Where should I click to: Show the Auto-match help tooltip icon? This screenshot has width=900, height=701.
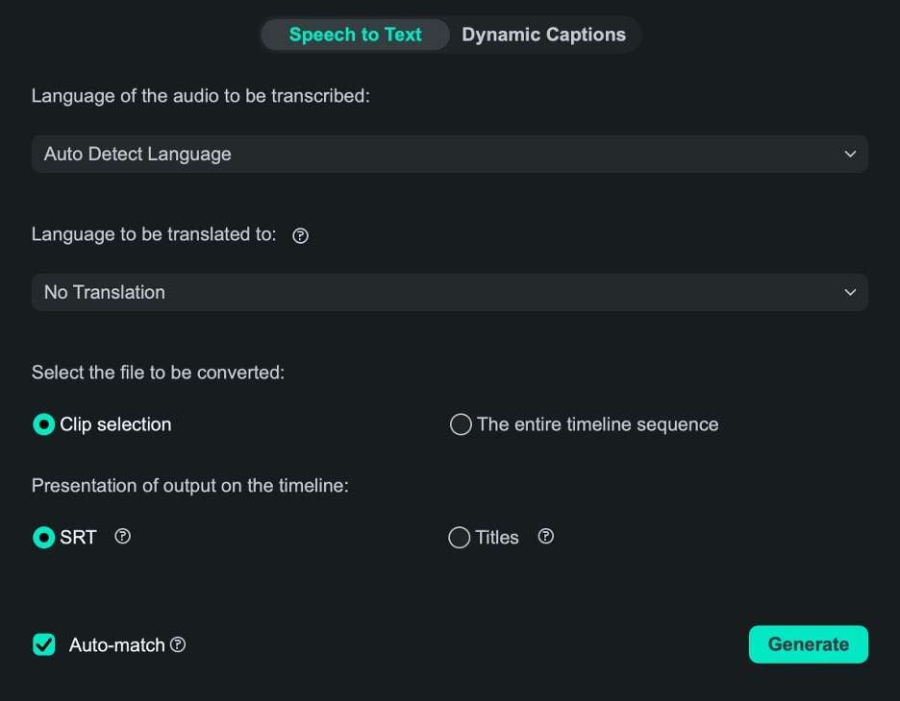click(x=178, y=645)
